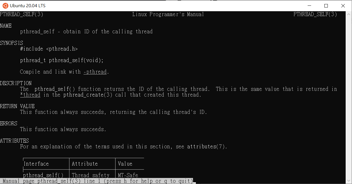The image size is (352, 184).
Task: Click the ERRORS section heading
Action: point(9,124)
